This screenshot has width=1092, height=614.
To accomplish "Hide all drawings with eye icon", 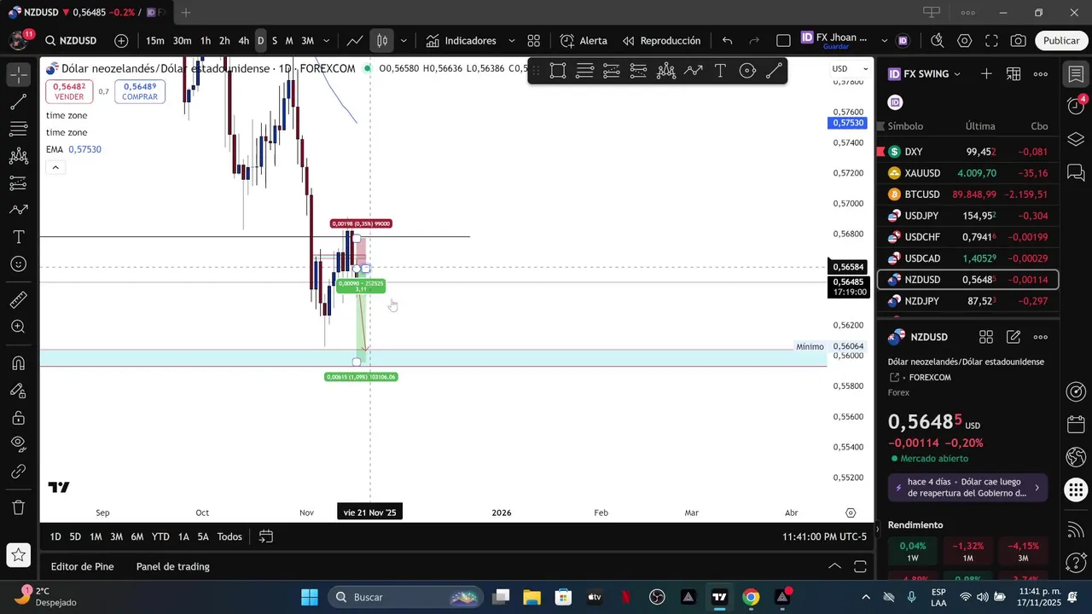I will click(x=18, y=443).
